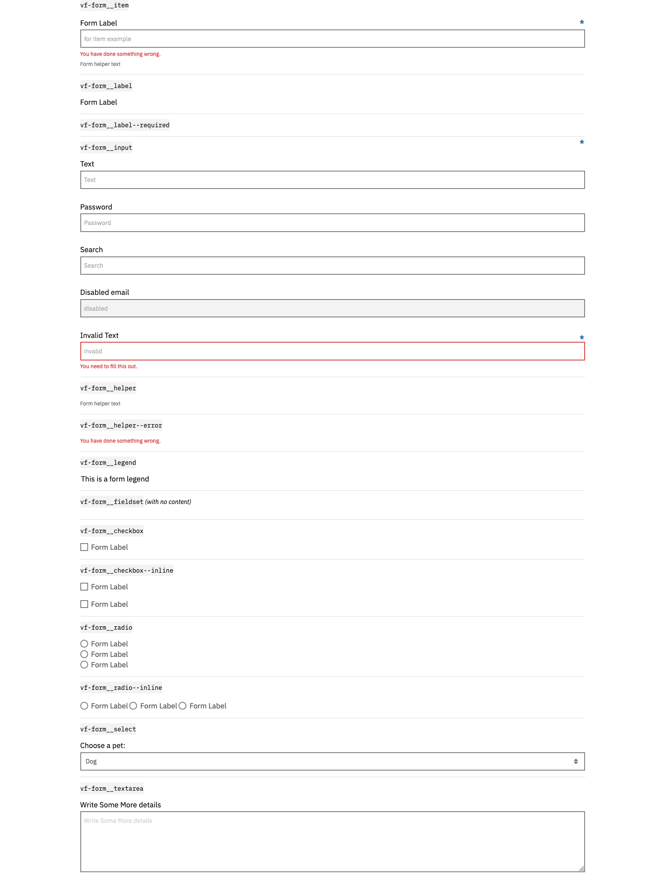Select the middle stacked radio button
Screen dimensions: 665x878
84,654
